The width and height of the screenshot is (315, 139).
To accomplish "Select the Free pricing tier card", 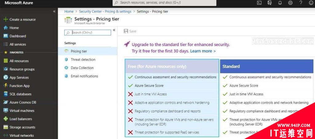I will click(x=172, y=98).
